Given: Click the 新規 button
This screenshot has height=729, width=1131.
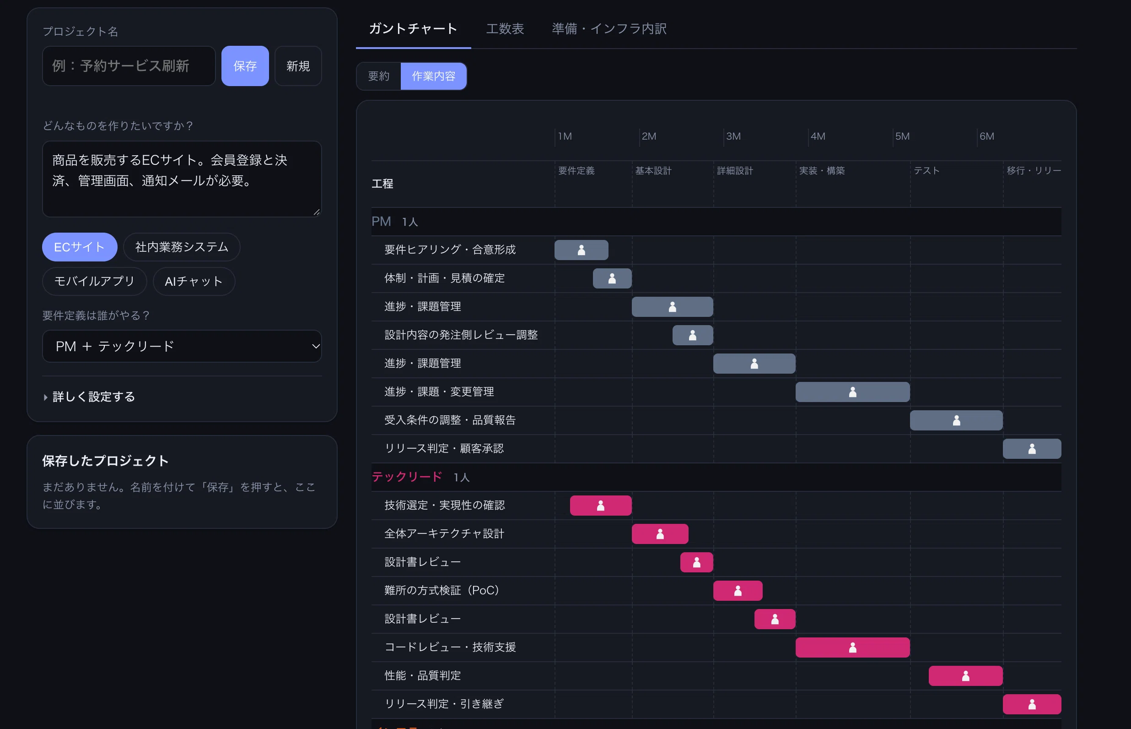Looking at the screenshot, I should (x=298, y=66).
